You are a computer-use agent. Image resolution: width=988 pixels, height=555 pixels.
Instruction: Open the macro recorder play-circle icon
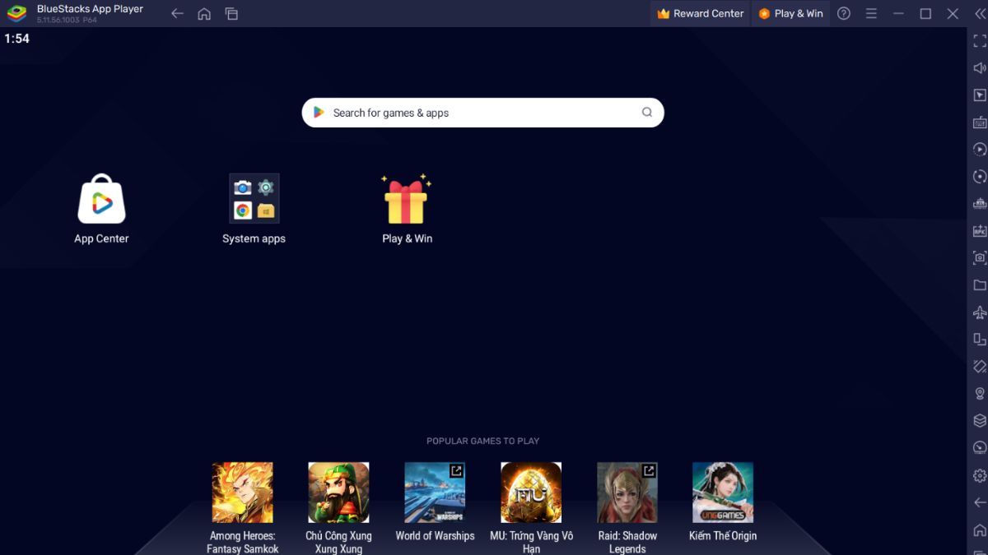pyautogui.click(x=980, y=150)
